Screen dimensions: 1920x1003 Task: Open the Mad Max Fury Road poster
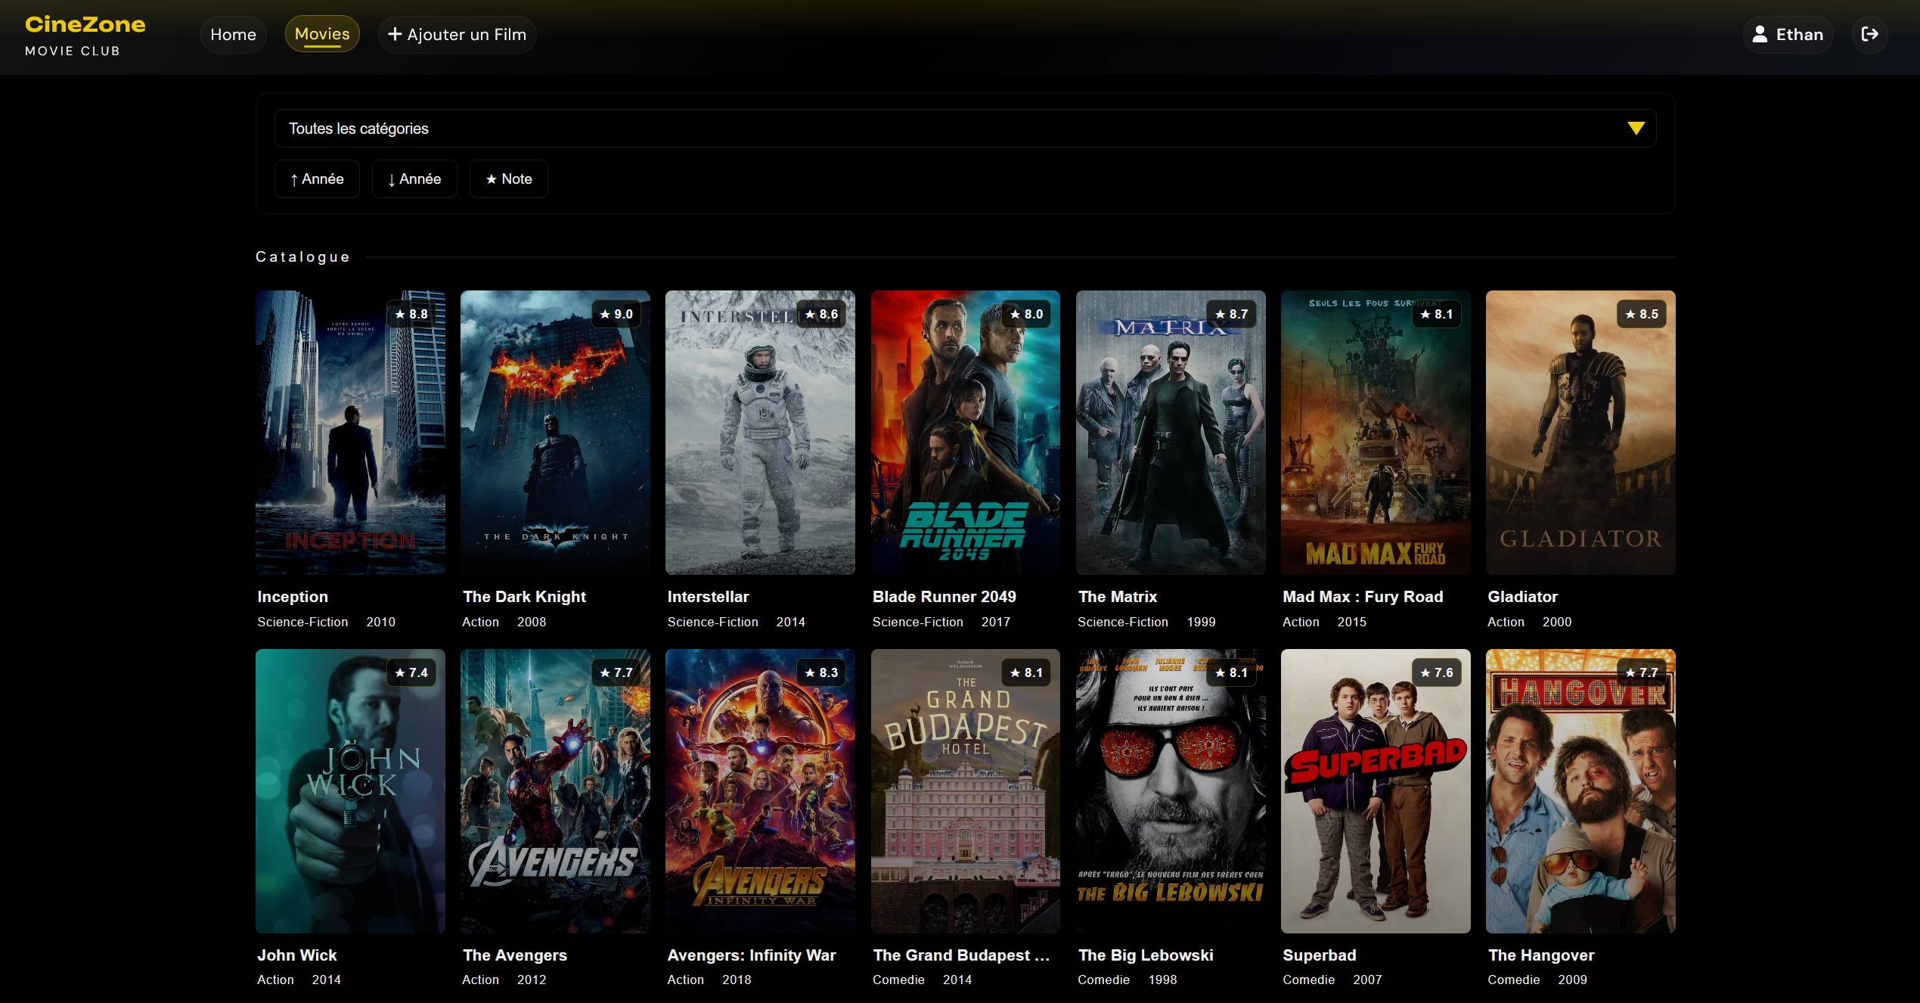point(1376,433)
